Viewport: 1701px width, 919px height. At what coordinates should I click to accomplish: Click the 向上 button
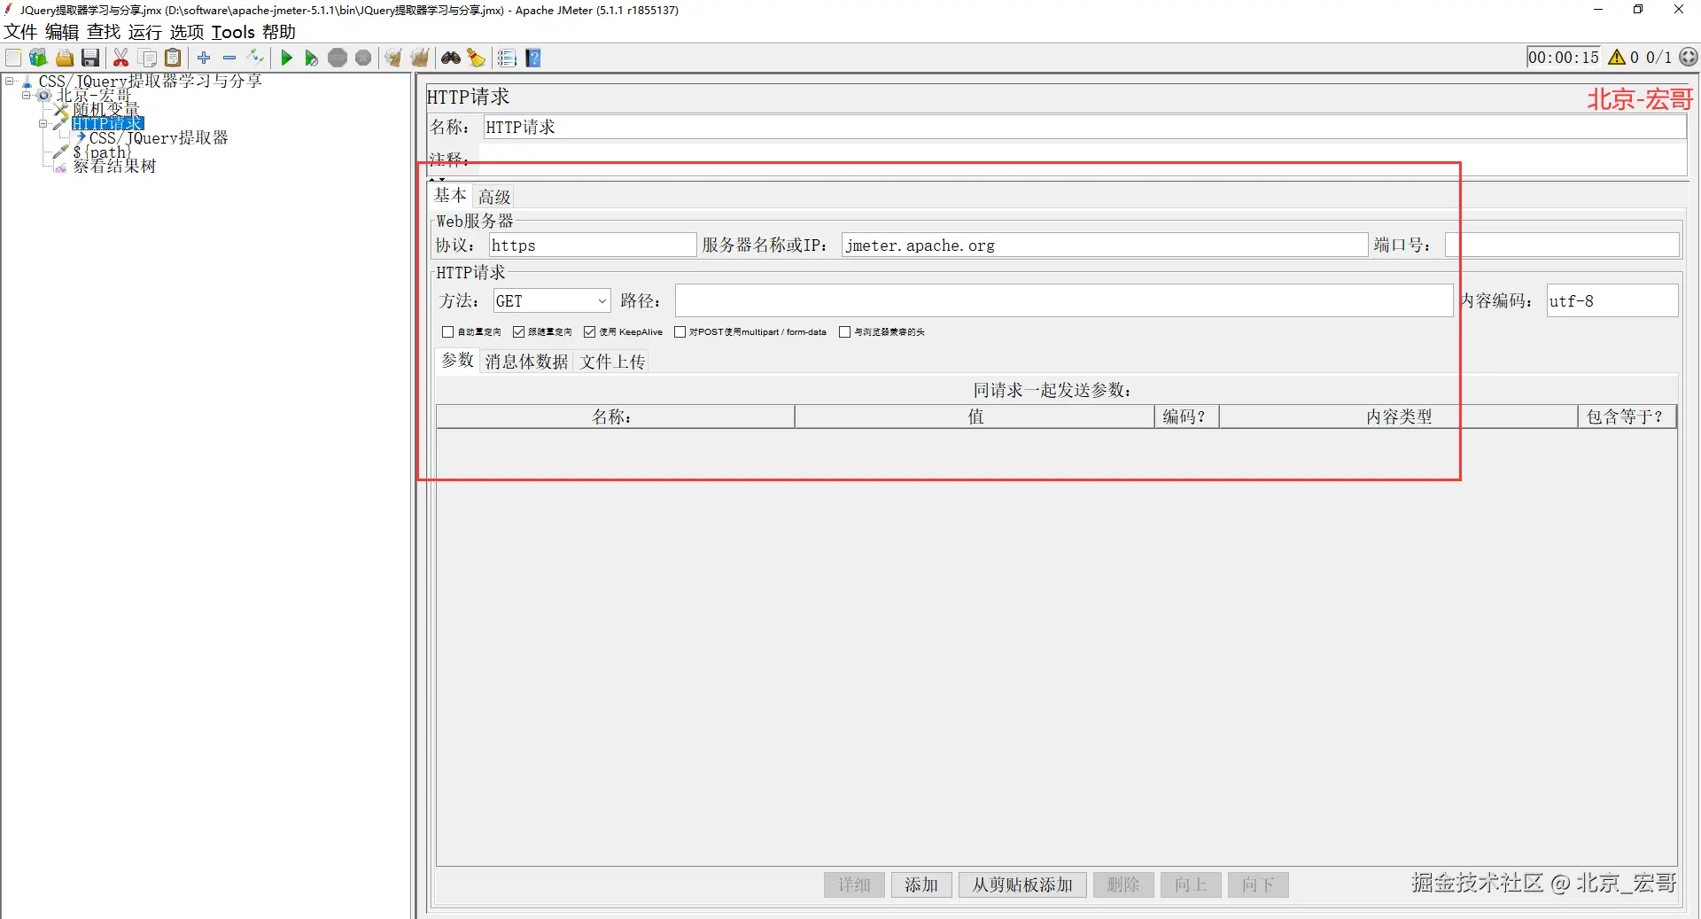coord(1191,884)
